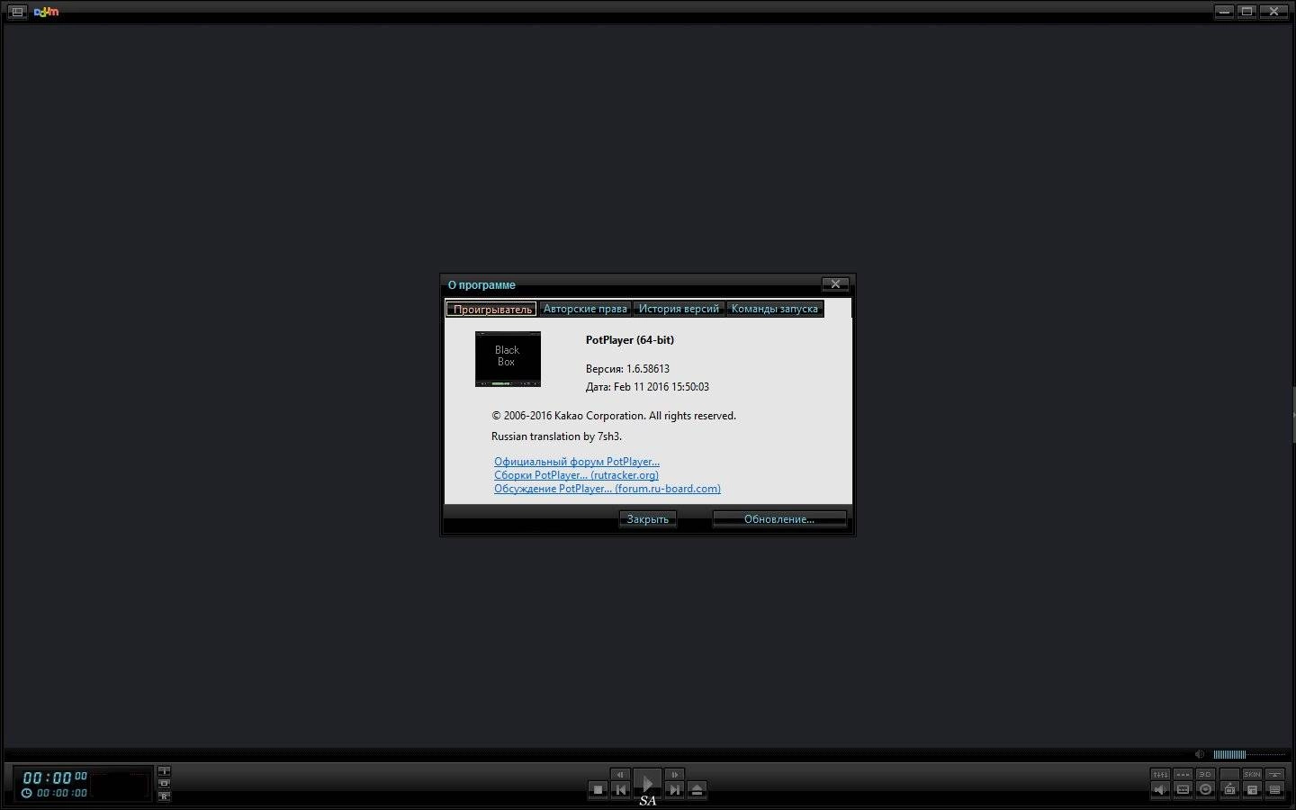
Task: Open the subtitle settings icon
Action: [x=1183, y=789]
